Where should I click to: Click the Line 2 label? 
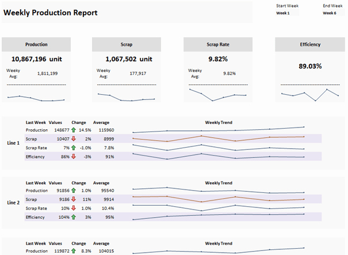point(13,203)
